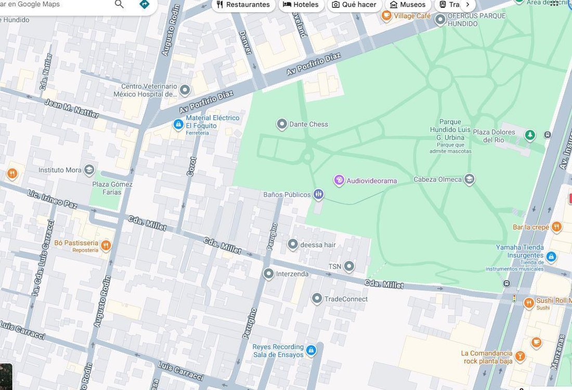Click the traffic light icon on Insurgentes
The image size is (572, 390).
click(514, 299)
